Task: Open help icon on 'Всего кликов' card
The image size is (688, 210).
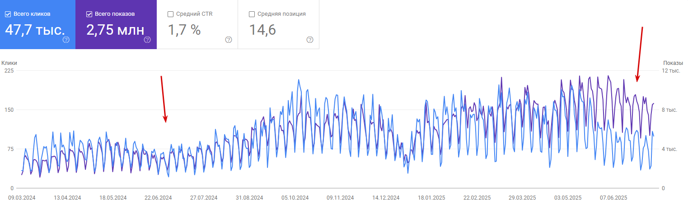Action: (x=66, y=40)
